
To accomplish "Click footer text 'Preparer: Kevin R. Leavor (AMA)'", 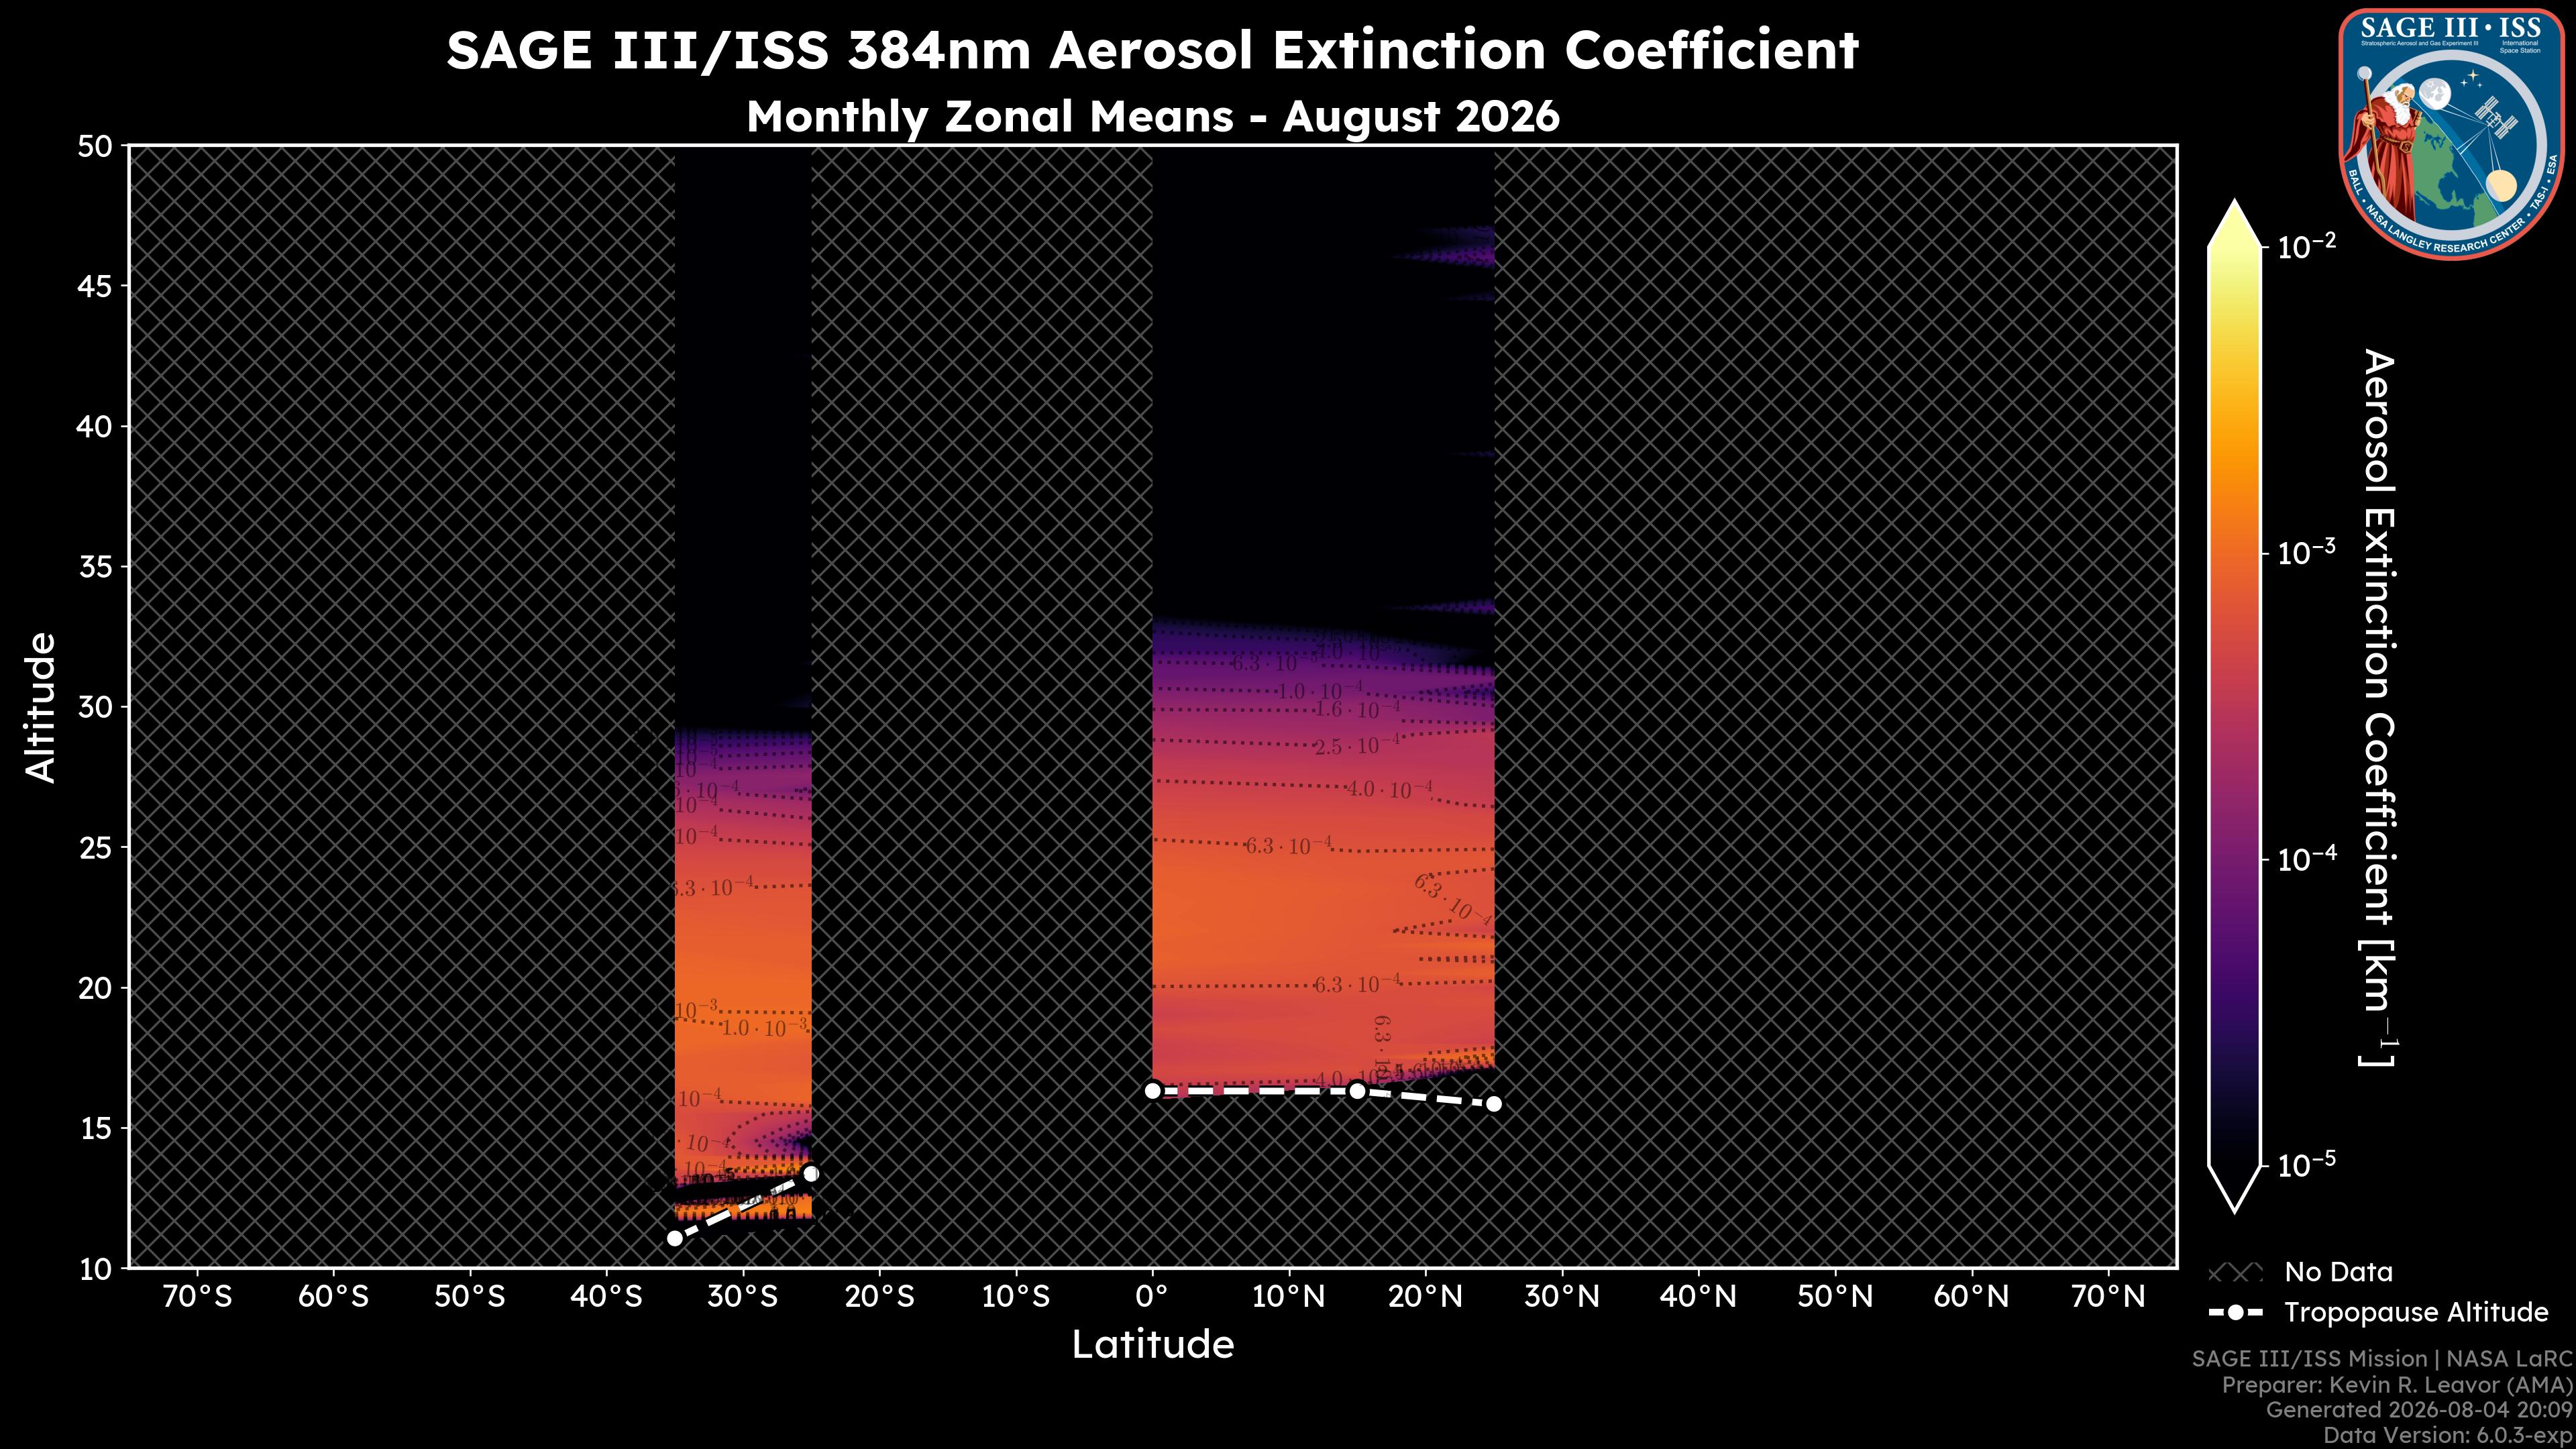I will tap(2397, 1385).
